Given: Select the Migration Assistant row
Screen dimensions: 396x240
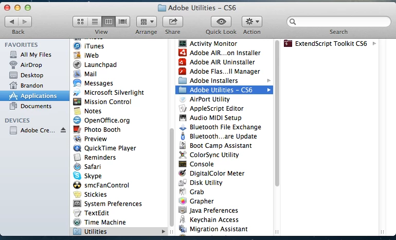Looking at the screenshot, I should click(224, 229).
